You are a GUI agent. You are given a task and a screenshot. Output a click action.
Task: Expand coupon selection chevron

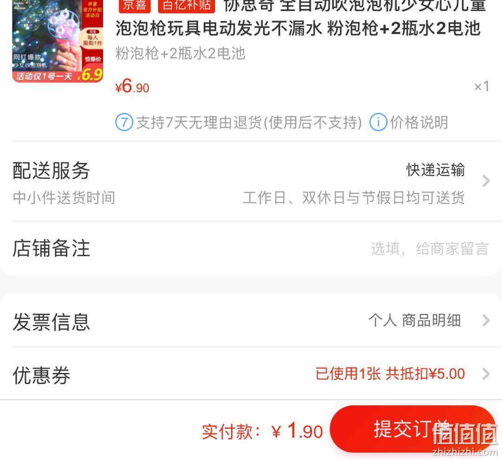[486, 374]
